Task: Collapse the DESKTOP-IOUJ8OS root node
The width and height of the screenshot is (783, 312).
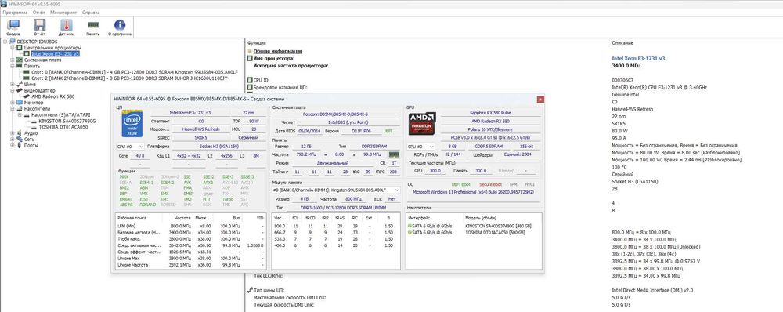Action: point(5,42)
